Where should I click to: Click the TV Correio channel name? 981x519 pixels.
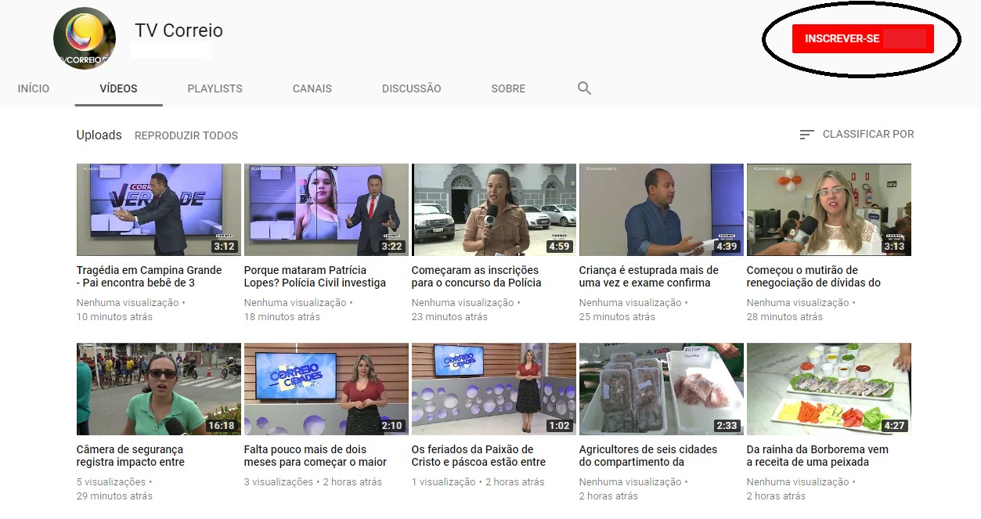179,31
